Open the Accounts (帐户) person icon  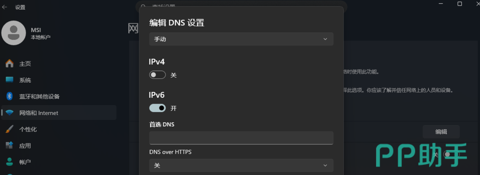10,162
